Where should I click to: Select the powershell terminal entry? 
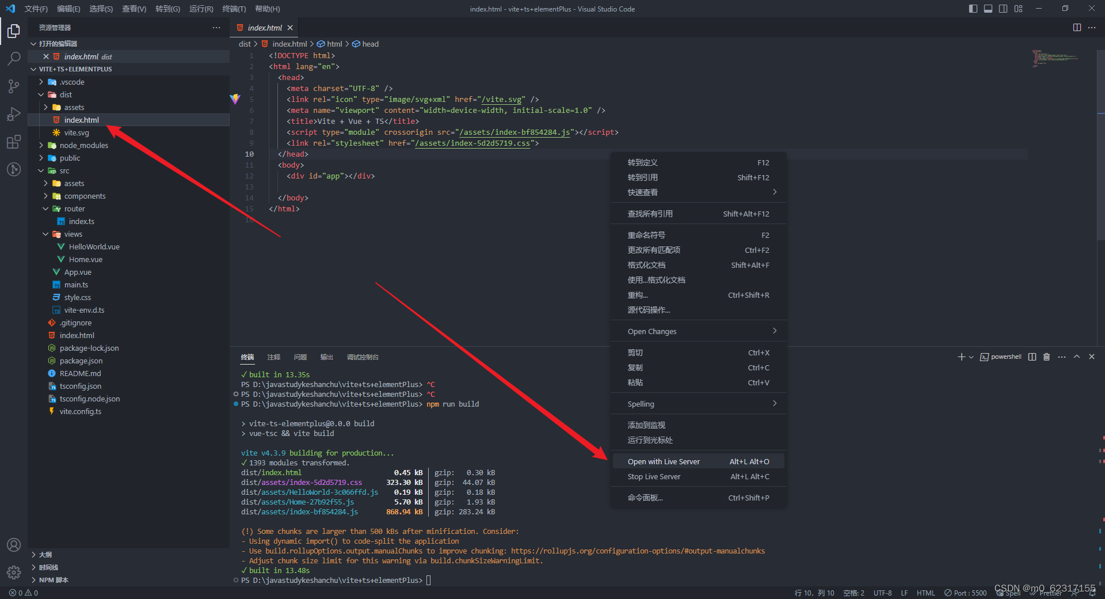1001,357
